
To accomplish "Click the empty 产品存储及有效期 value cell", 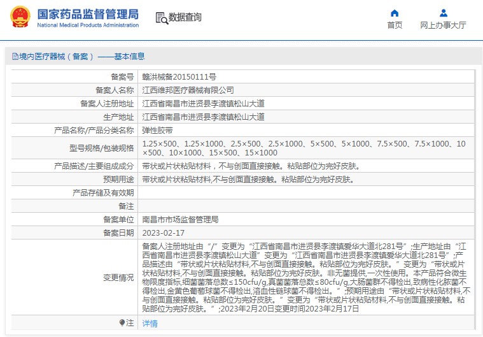I will (x=305, y=193).
